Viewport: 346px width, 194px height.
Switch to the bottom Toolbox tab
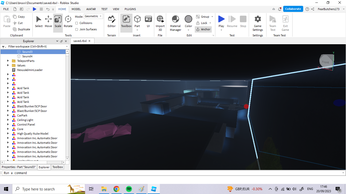pyautogui.click(x=57, y=167)
